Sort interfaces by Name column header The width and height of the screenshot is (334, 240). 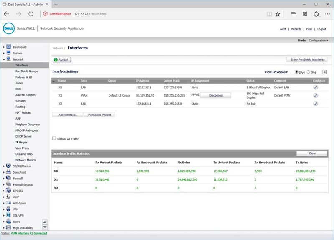(x=62, y=81)
